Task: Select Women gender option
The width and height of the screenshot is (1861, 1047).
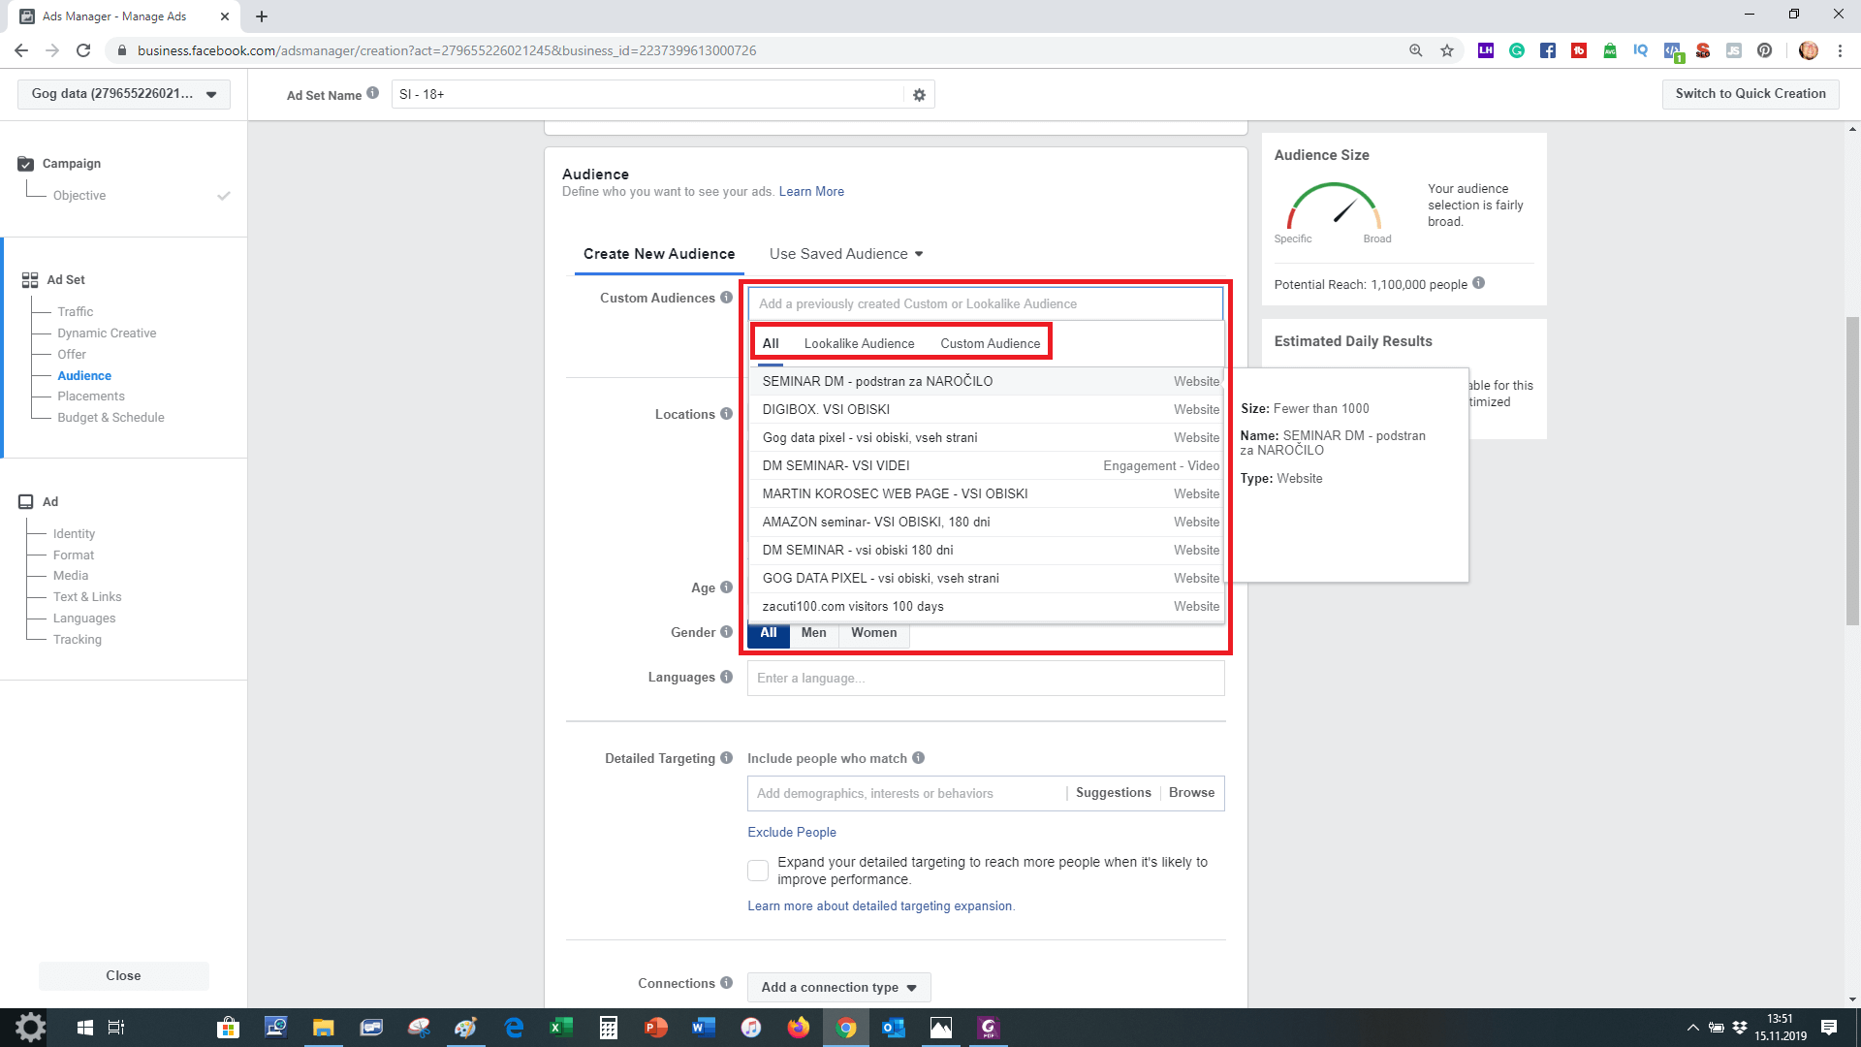Action: tap(873, 633)
